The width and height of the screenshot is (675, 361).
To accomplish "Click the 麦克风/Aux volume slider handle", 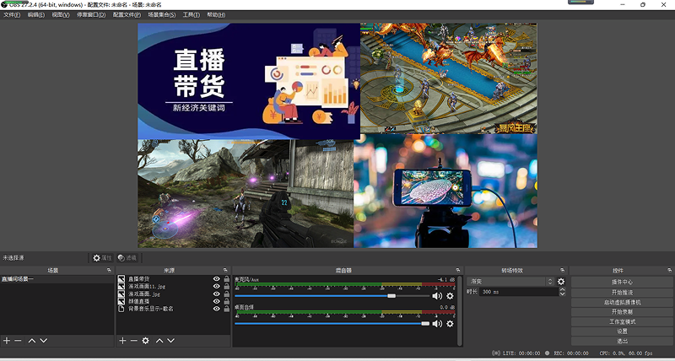I will tap(391, 296).
